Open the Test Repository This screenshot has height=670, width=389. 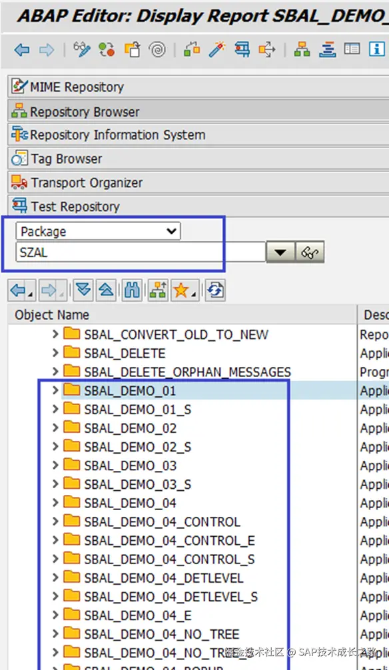[x=198, y=207]
